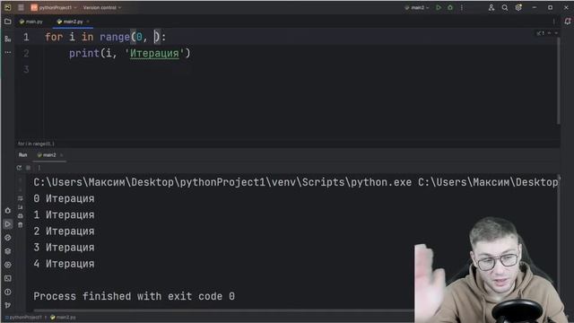This screenshot has height=323, width=574.
Task: Open the Services tool window
Action: point(8,265)
